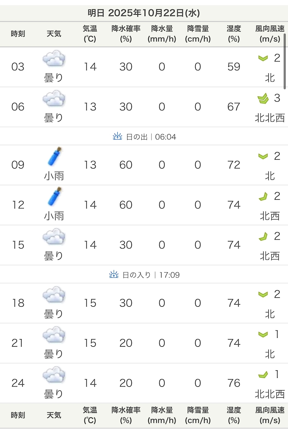Click the north-northwest wind arrow at 06:00

coord(263,99)
